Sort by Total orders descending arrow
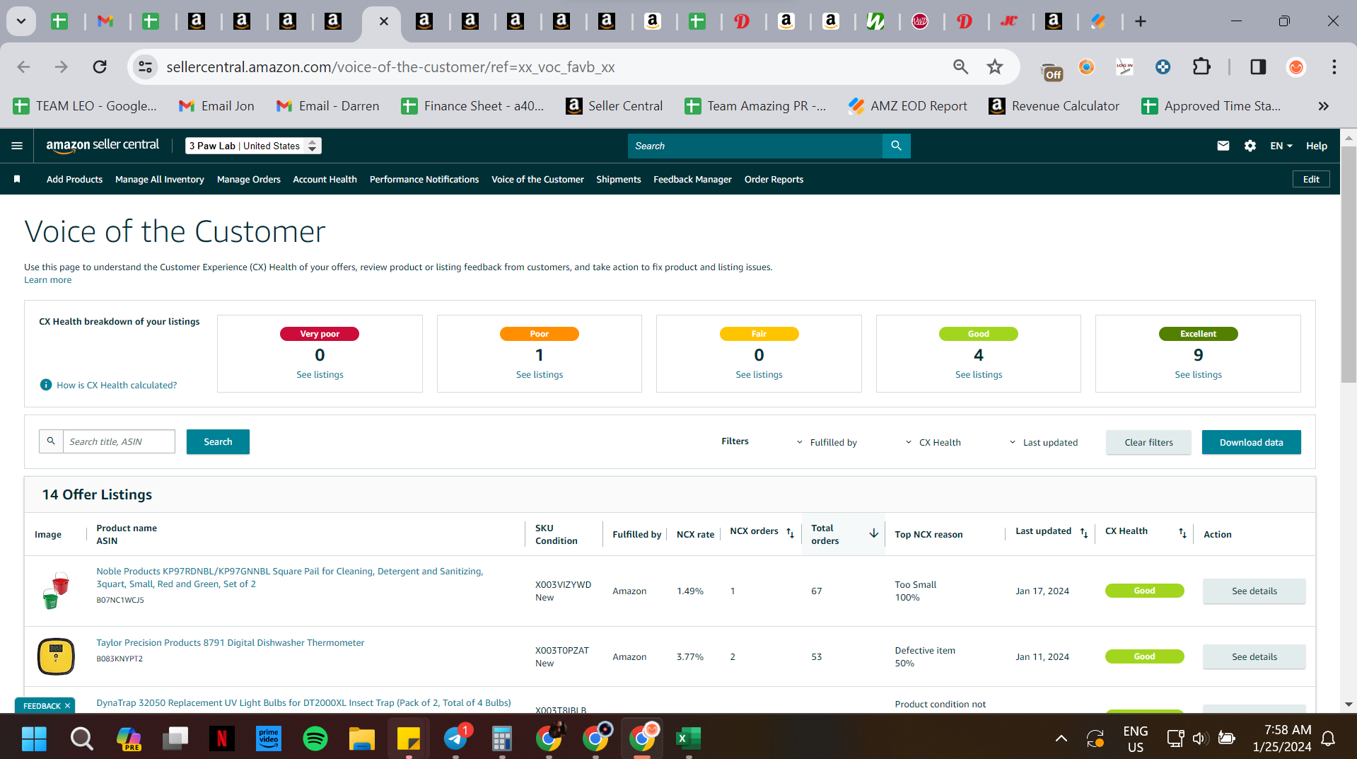Screen dimensions: 1357x759 pyautogui.click(x=873, y=533)
